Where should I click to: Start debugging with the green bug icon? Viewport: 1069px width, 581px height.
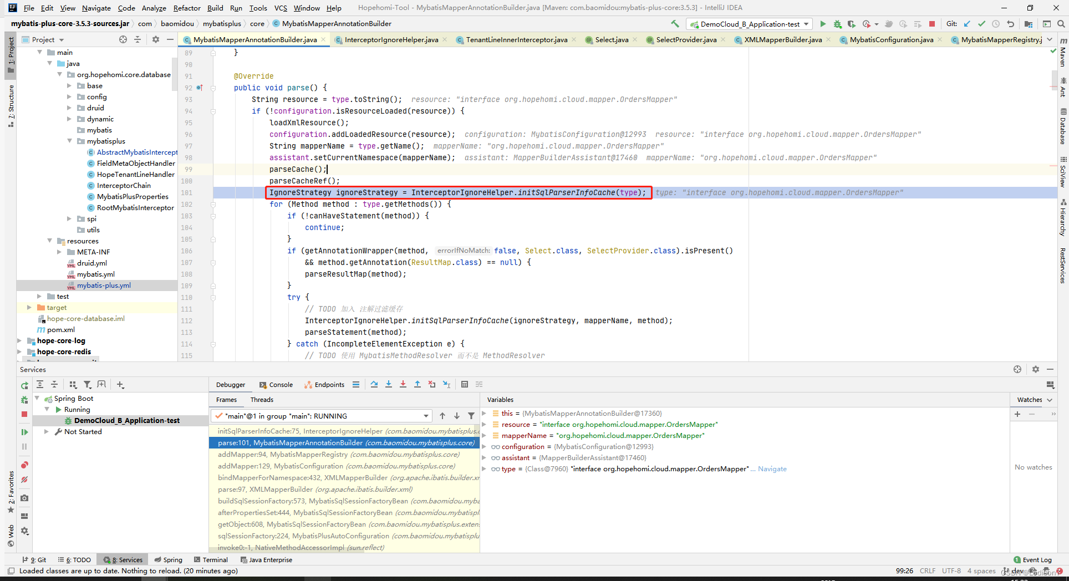click(x=837, y=24)
